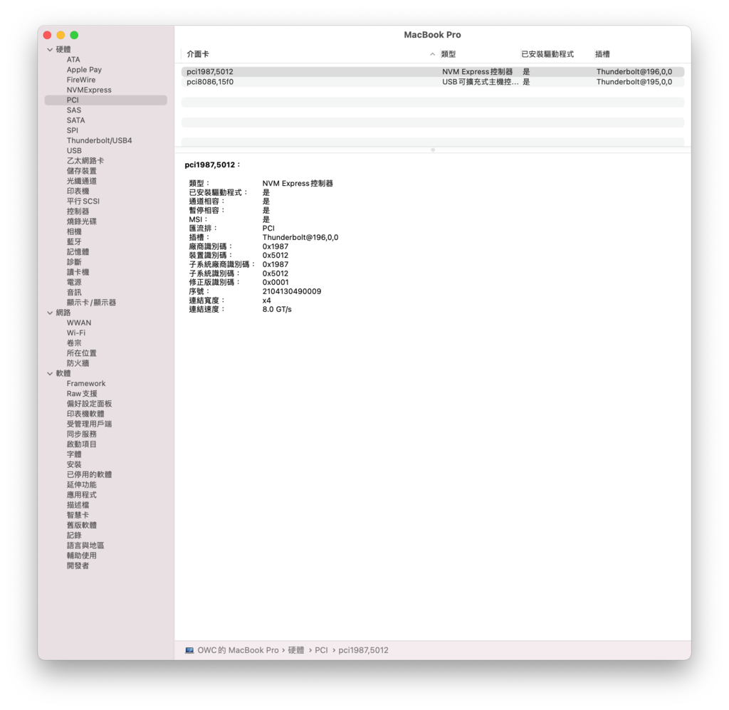The width and height of the screenshot is (729, 710).
Task: Select 應用程式 applications entry
Action: (81, 495)
